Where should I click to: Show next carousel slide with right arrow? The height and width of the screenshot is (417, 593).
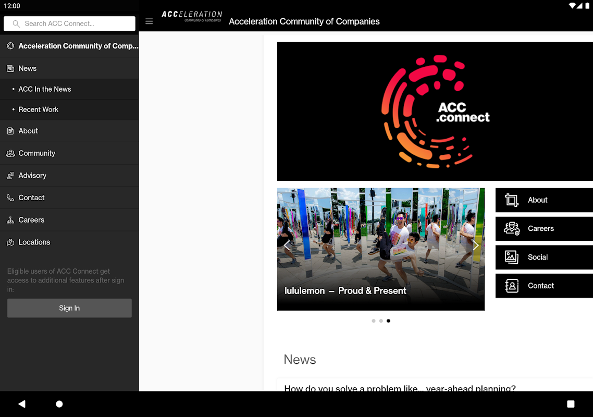tap(475, 245)
